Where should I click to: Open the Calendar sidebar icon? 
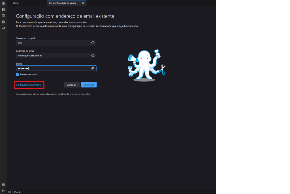pyautogui.click(x=3, y=16)
